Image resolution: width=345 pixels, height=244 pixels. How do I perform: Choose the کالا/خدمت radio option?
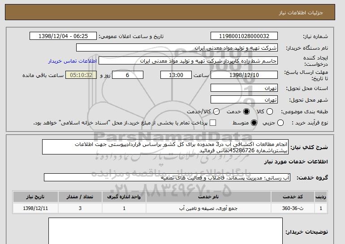216,111
